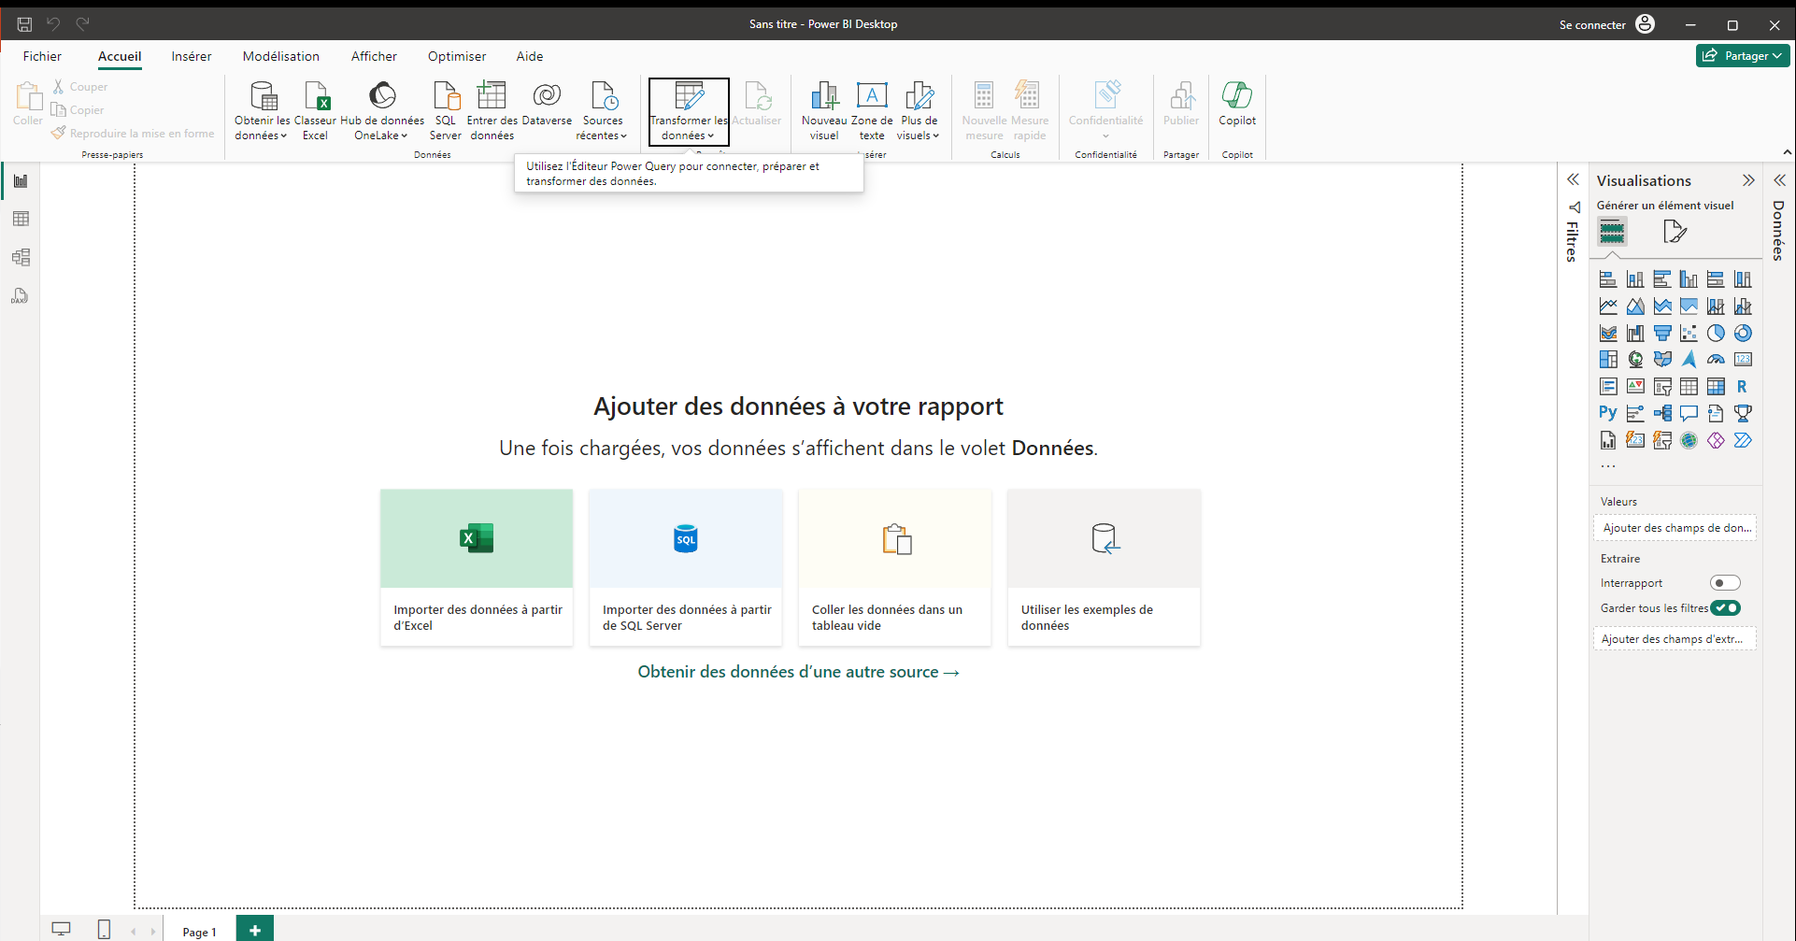Viewport: 1796px width, 941px height.
Task: Collapse the ribbon with chevron arrow
Action: (x=1787, y=152)
